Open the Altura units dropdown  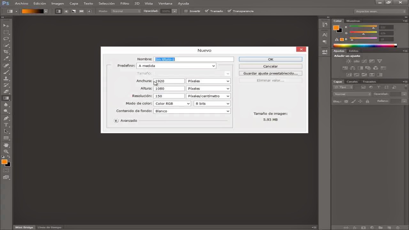tap(208, 88)
